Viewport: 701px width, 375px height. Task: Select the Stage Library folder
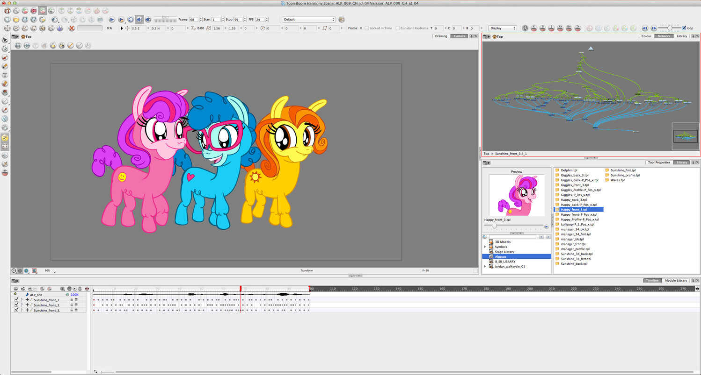point(504,252)
